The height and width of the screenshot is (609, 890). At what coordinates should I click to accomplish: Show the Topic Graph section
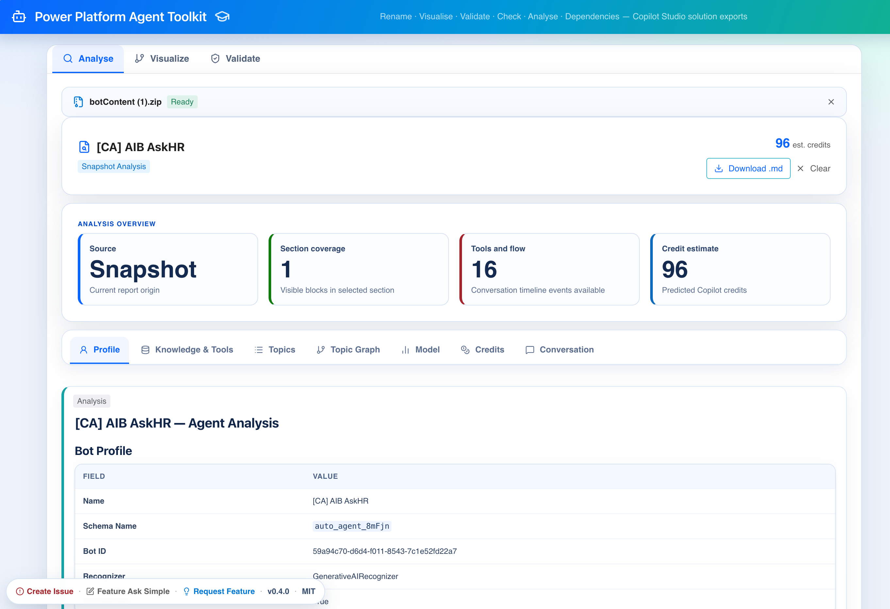tap(348, 350)
